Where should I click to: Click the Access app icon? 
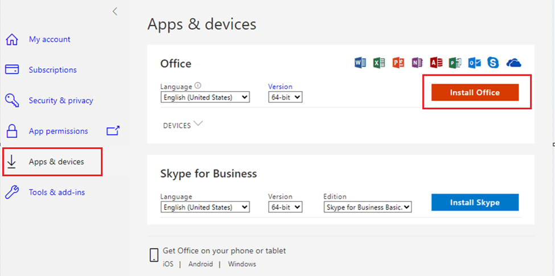pyautogui.click(x=436, y=63)
